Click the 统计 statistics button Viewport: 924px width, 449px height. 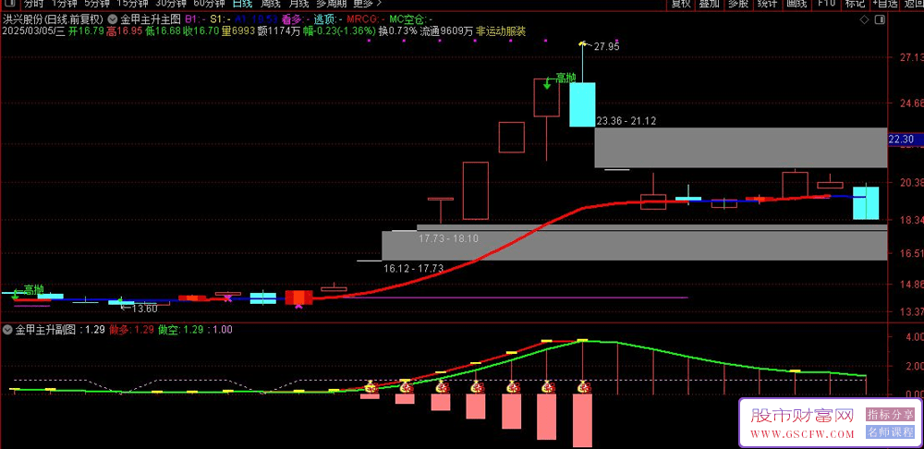(x=767, y=3)
